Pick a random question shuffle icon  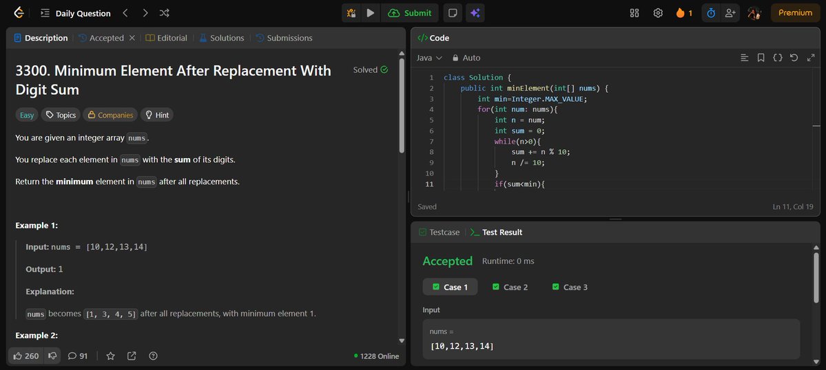[165, 13]
